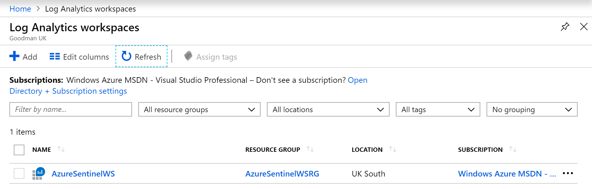The image size is (592, 189).
Task: Open the AzureSentinelWS workspace
Action: click(x=83, y=174)
